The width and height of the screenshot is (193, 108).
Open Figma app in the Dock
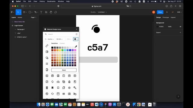pos(106,104)
